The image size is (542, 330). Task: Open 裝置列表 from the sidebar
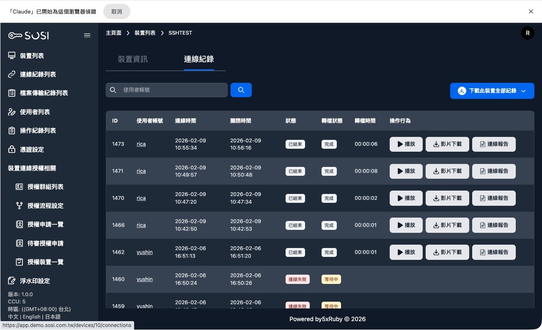[x=32, y=56]
